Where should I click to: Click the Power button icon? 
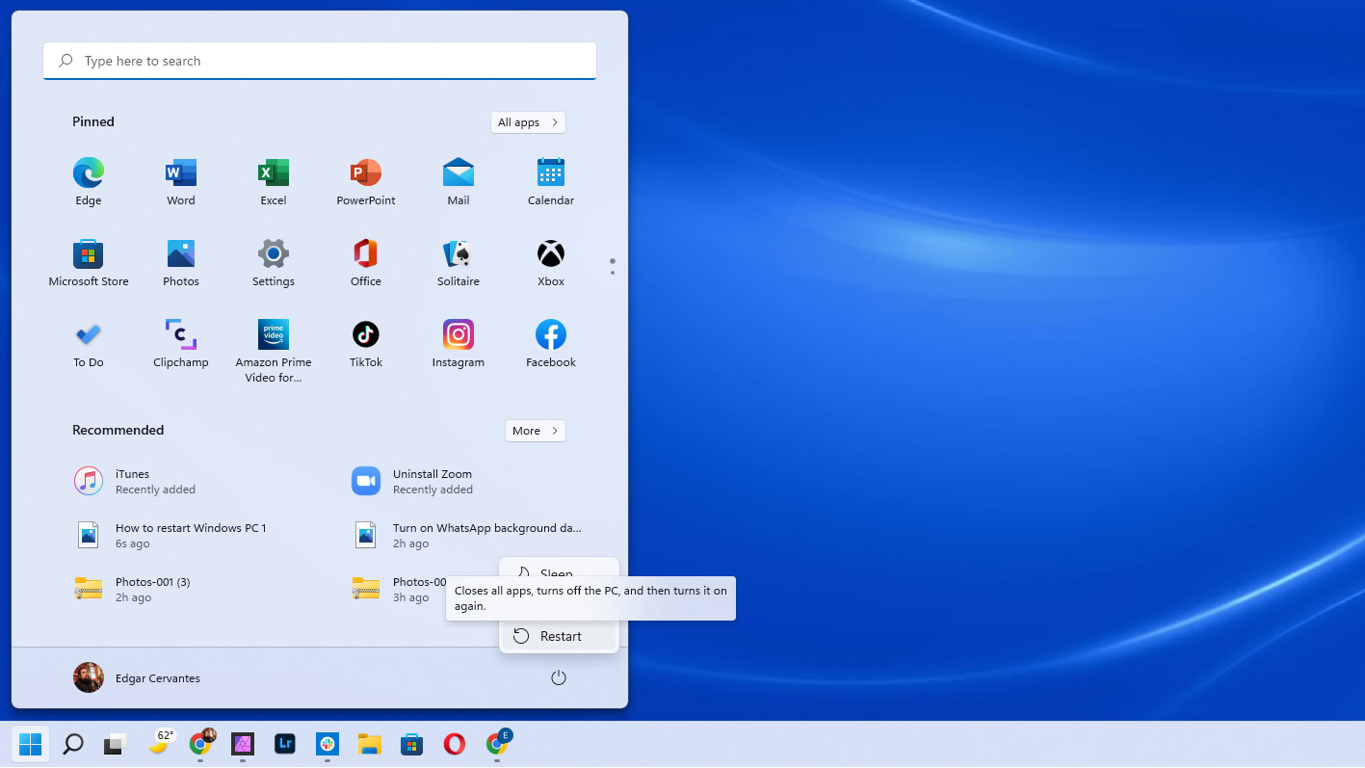[x=558, y=678]
